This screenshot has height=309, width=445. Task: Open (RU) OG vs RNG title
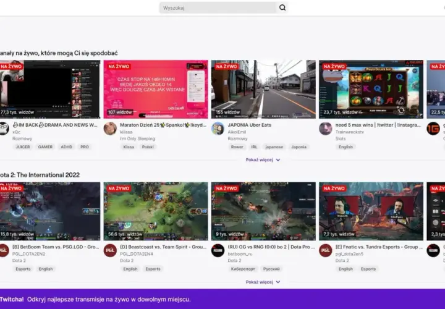pyautogui.click(x=271, y=247)
